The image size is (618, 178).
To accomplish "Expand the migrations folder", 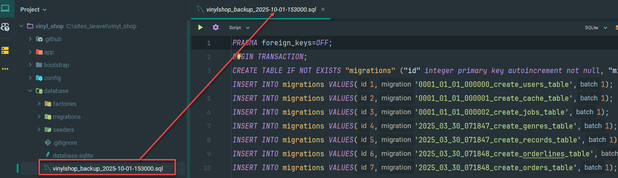I will pos(39,117).
